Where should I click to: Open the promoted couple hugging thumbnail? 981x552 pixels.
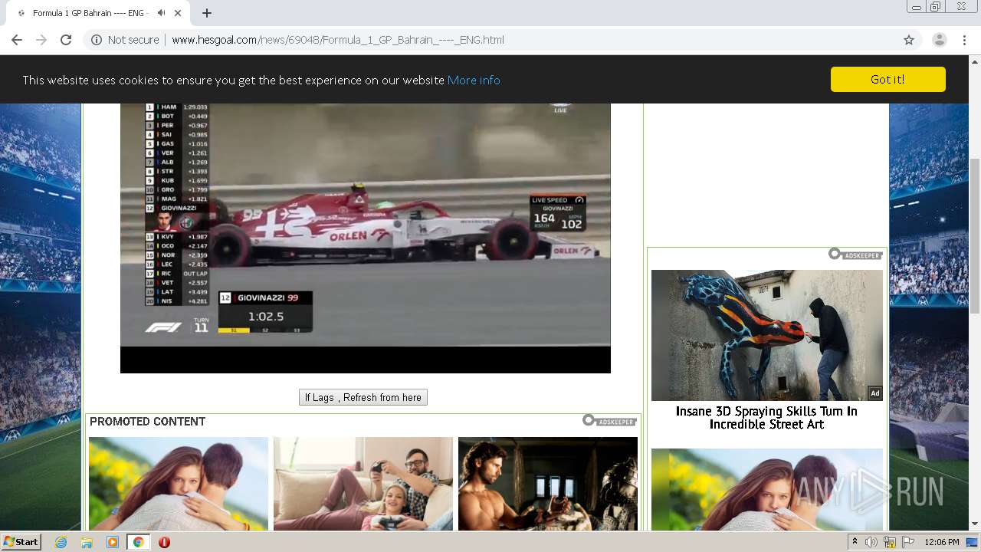click(179, 484)
